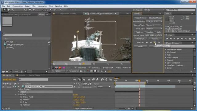This screenshot has width=197, height=111.
Task: Toggle Scale property stopwatch
Action: click(21, 102)
